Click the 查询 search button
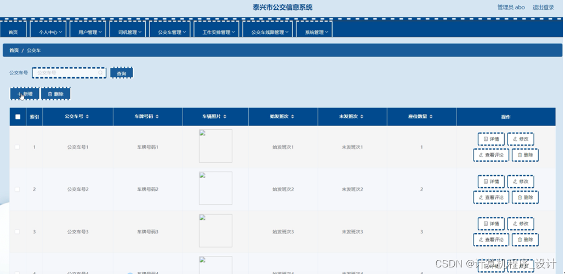 coord(122,73)
